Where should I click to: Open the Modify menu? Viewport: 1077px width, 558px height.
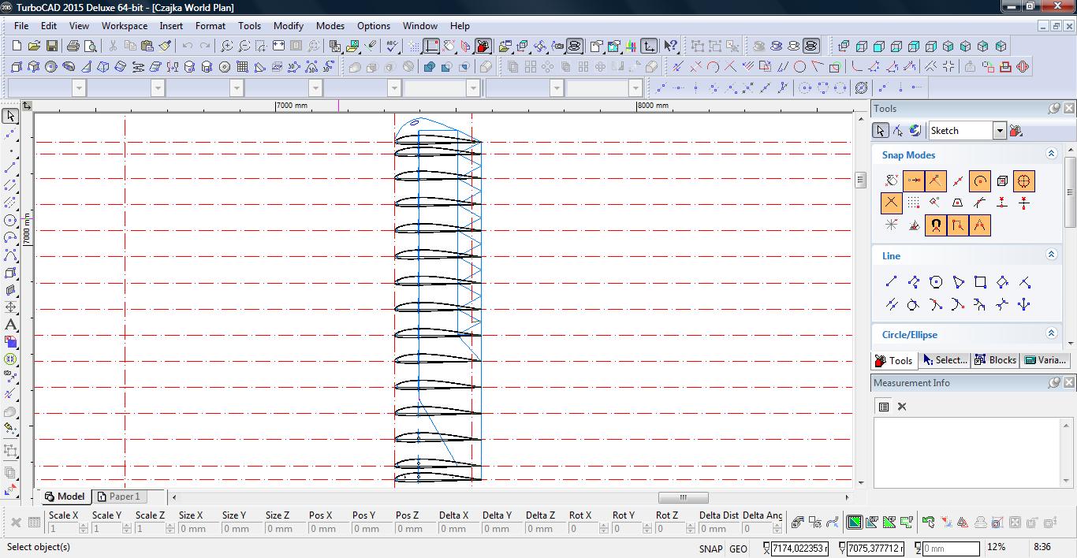pos(289,25)
